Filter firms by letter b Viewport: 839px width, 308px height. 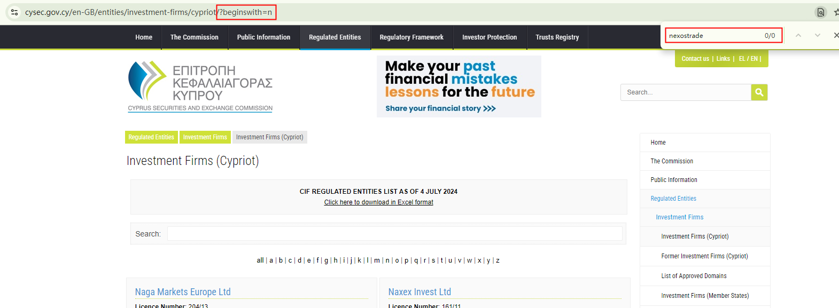(281, 260)
